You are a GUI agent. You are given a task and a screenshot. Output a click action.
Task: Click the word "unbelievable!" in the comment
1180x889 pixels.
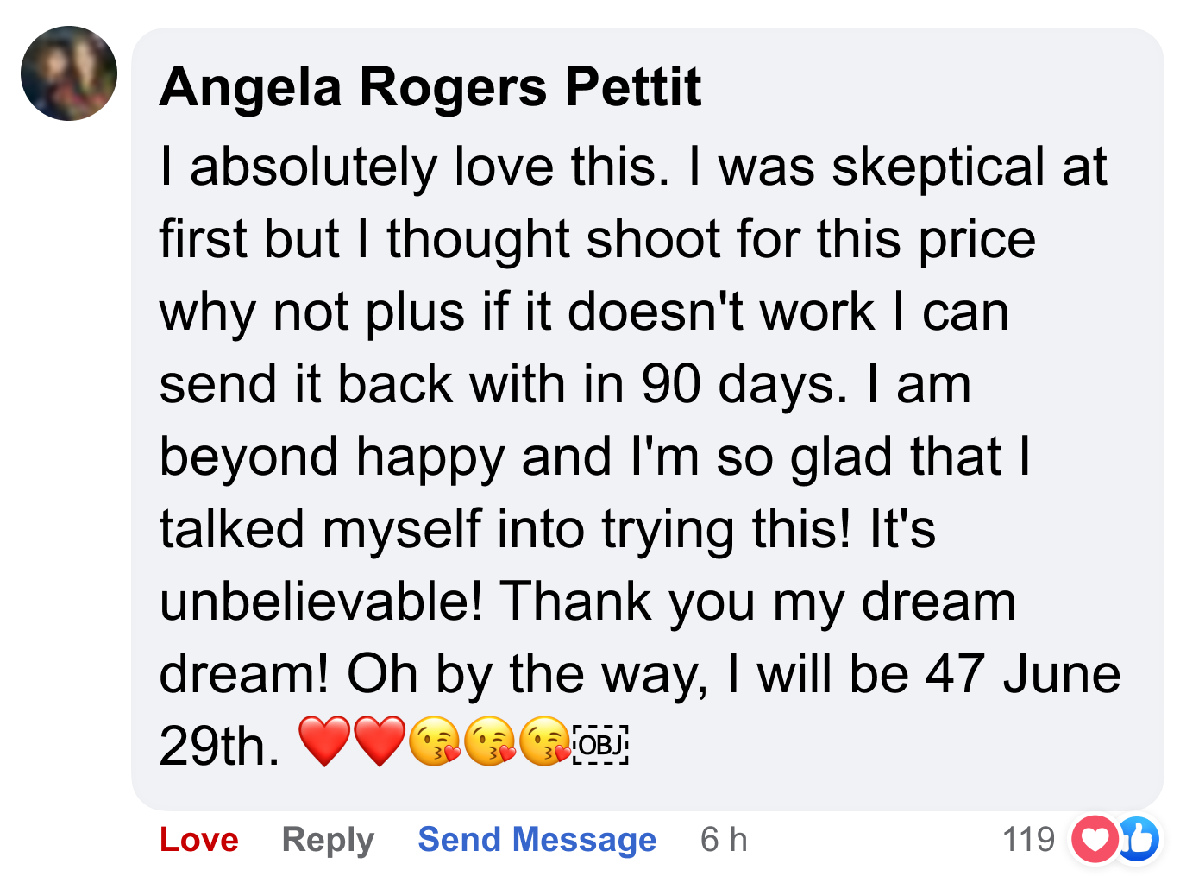click(x=321, y=602)
